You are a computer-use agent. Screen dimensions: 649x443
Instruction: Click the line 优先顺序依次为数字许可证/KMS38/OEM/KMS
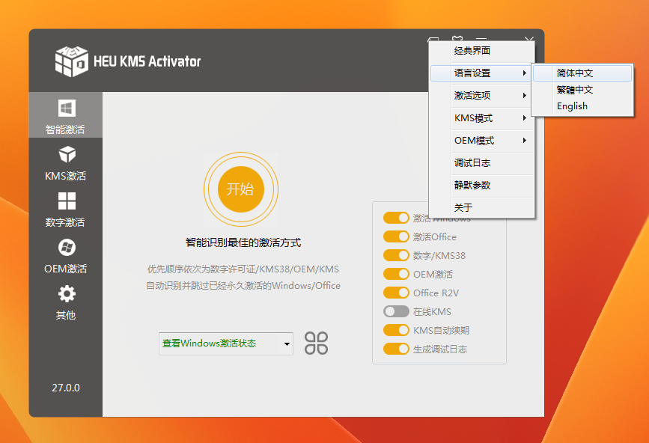(243, 269)
